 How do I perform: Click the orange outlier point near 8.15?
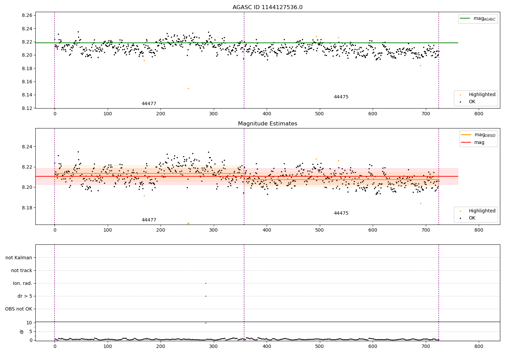(x=188, y=88)
